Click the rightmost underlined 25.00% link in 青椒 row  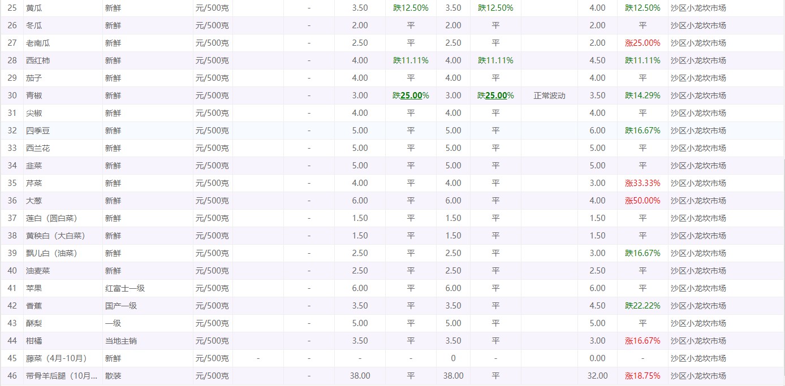tap(496, 96)
